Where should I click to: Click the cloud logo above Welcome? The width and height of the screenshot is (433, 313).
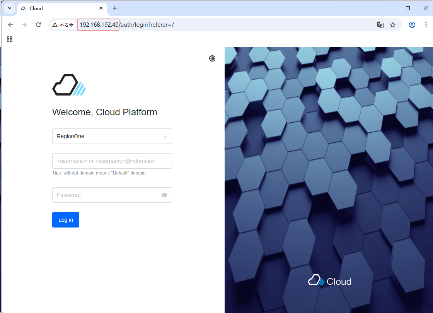(x=69, y=85)
